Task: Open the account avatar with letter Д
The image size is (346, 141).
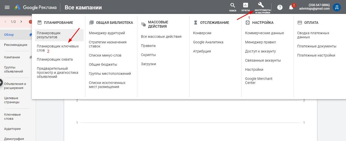Action: point(337,7)
